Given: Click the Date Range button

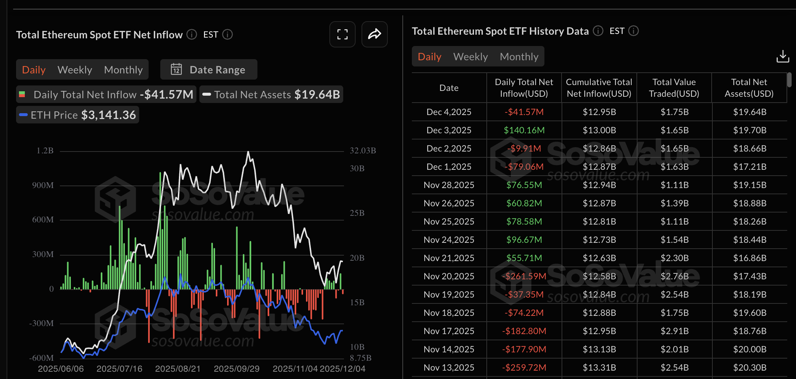Looking at the screenshot, I should tap(208, 69).
